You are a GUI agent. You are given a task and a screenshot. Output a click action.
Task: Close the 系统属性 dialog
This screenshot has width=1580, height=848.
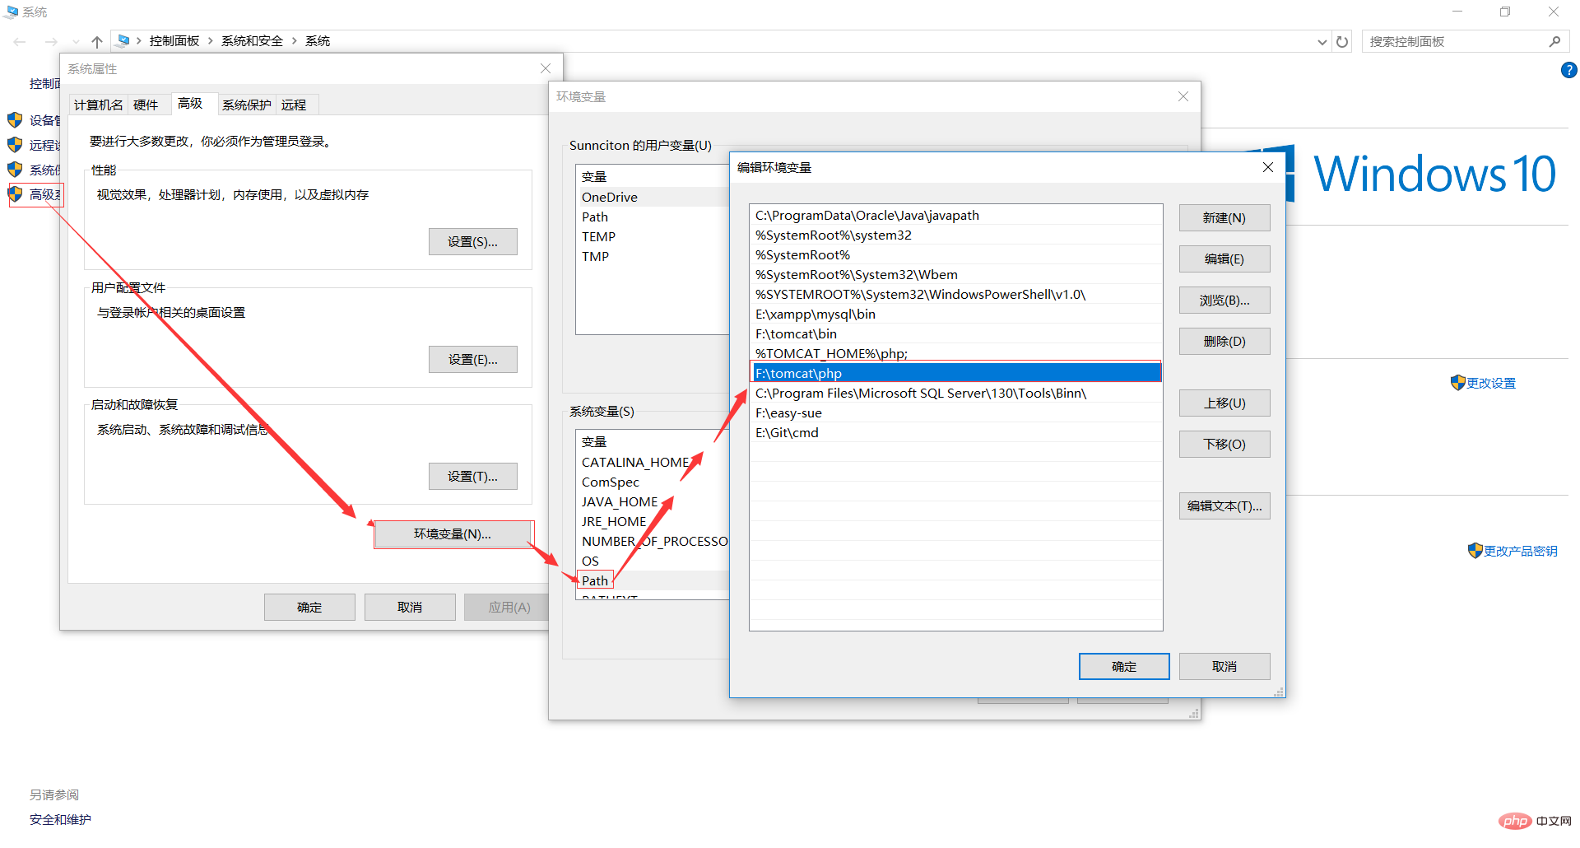[545, 69]
